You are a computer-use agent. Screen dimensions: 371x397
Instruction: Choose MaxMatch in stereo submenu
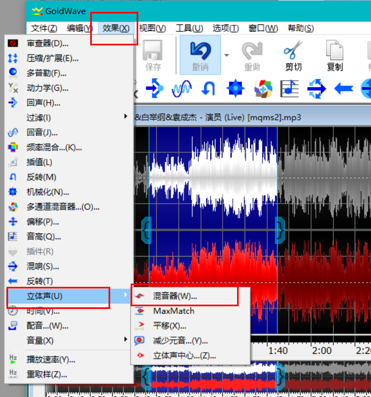(x=190, y=311)
